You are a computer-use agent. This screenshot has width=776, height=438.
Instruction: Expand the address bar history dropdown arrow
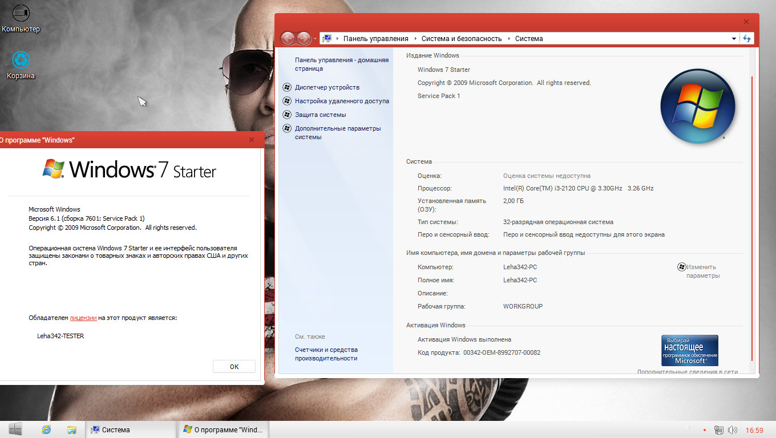click(734, 39)
